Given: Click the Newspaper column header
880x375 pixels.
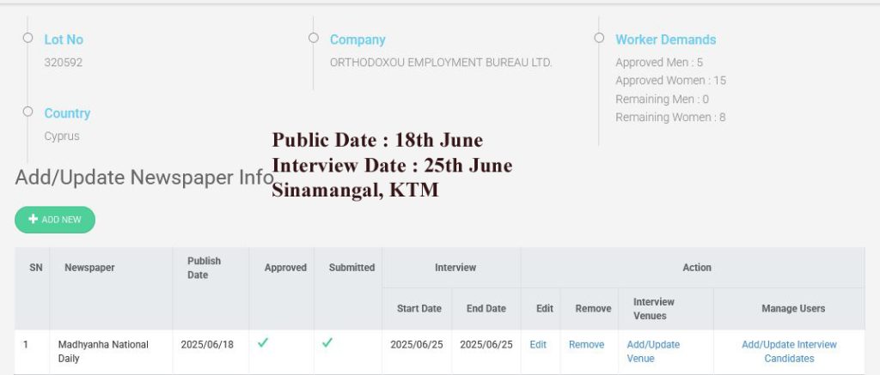Looking at the screenshot, I should pos(89,268).
